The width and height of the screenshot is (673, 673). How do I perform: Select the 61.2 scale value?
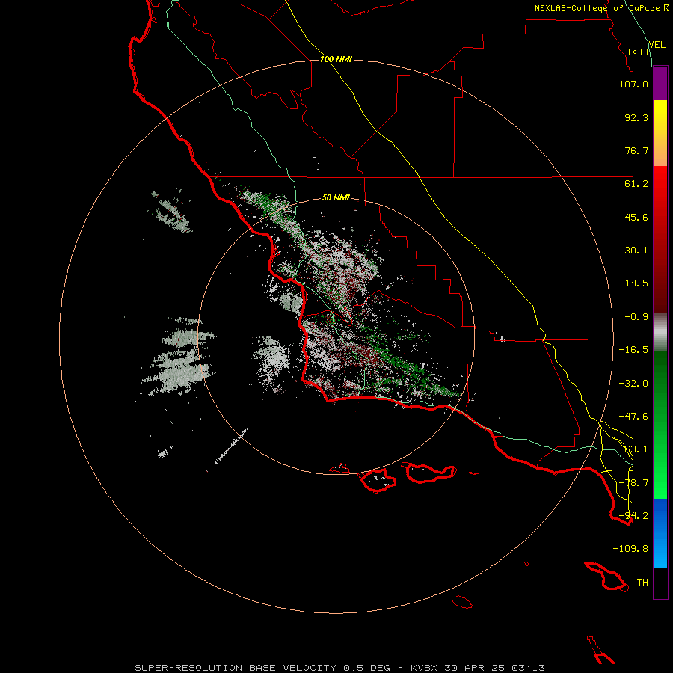click(x=636, y=184)
